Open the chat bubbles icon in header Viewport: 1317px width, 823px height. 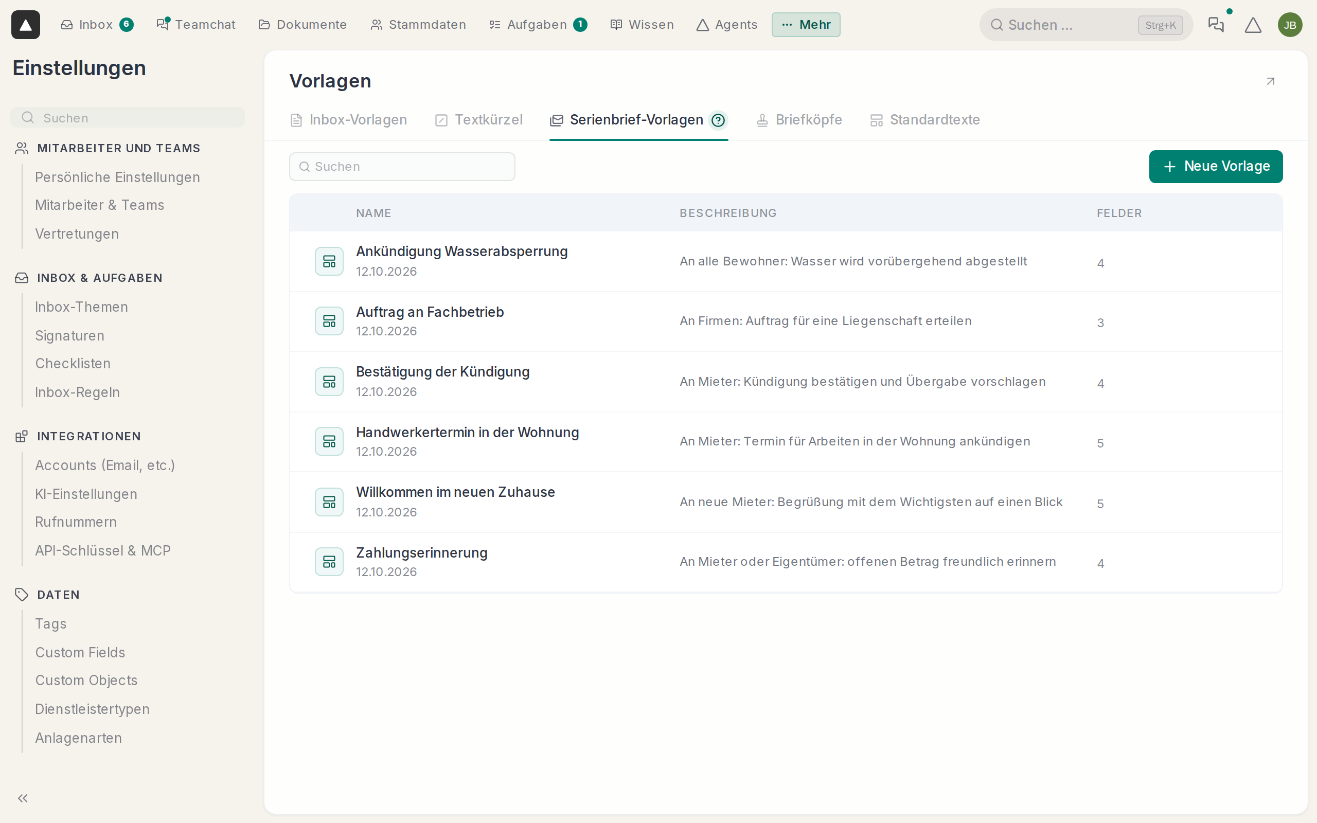pos(1216,25)
